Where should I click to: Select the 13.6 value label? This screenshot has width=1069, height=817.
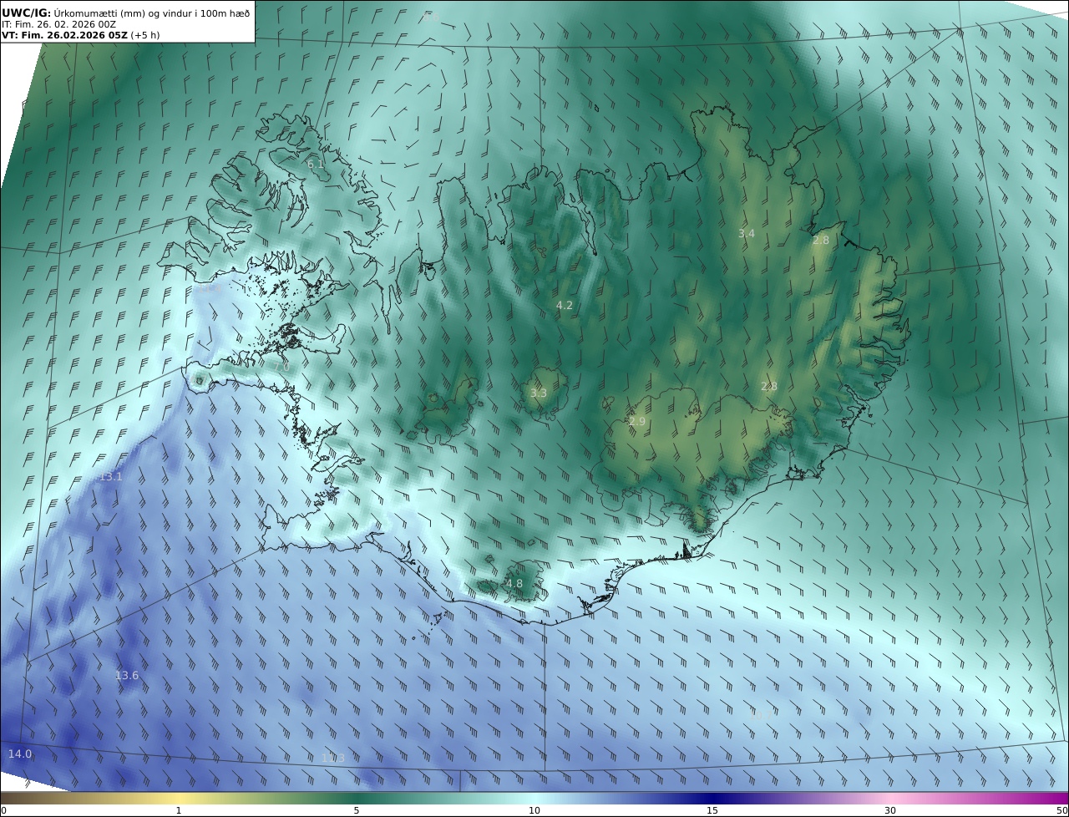click(127, 676)
